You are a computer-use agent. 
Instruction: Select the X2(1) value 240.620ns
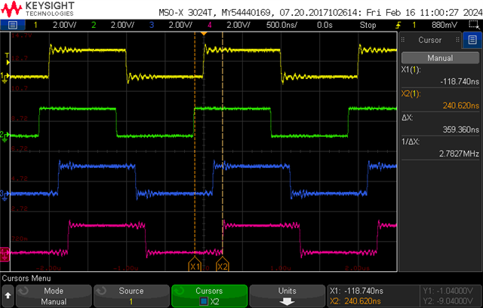[461, 105]
